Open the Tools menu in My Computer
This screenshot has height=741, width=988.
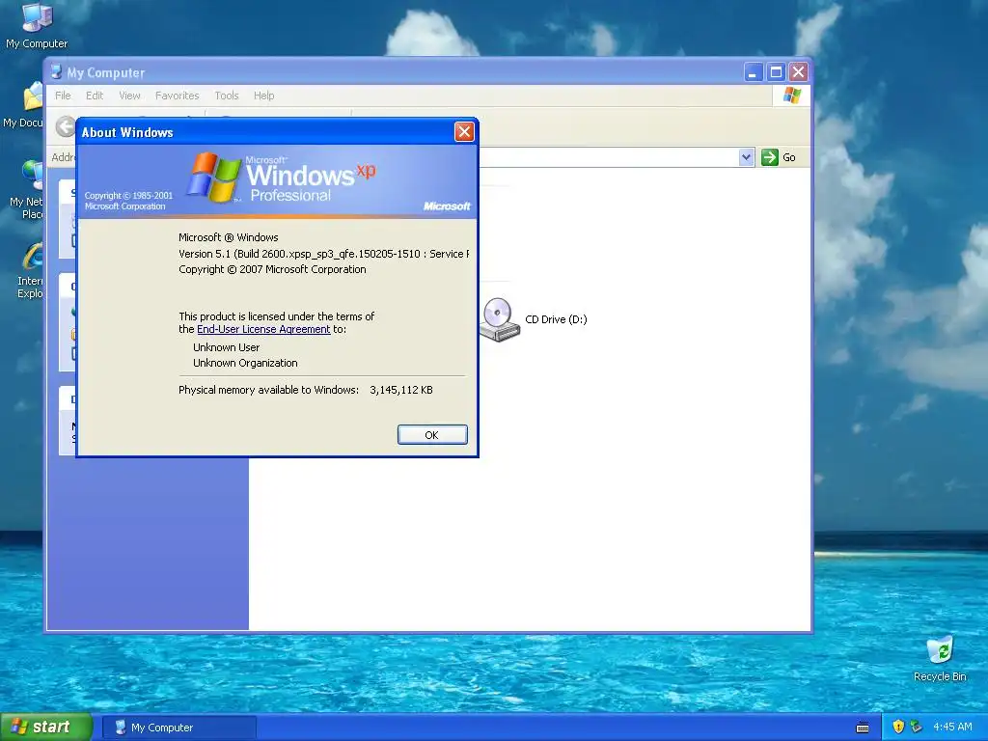(226, 96)
